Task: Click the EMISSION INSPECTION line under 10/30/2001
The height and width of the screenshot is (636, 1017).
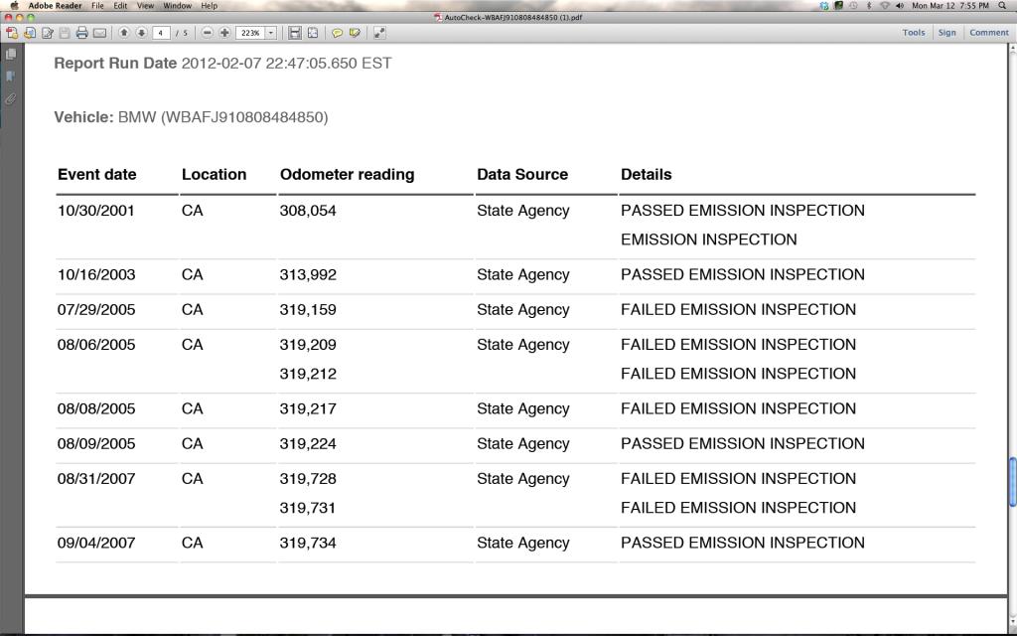Action: click(708, 239)
